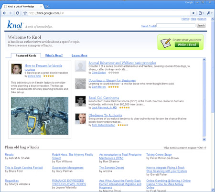
Task: Click the Search button
Action: [201, 25]
